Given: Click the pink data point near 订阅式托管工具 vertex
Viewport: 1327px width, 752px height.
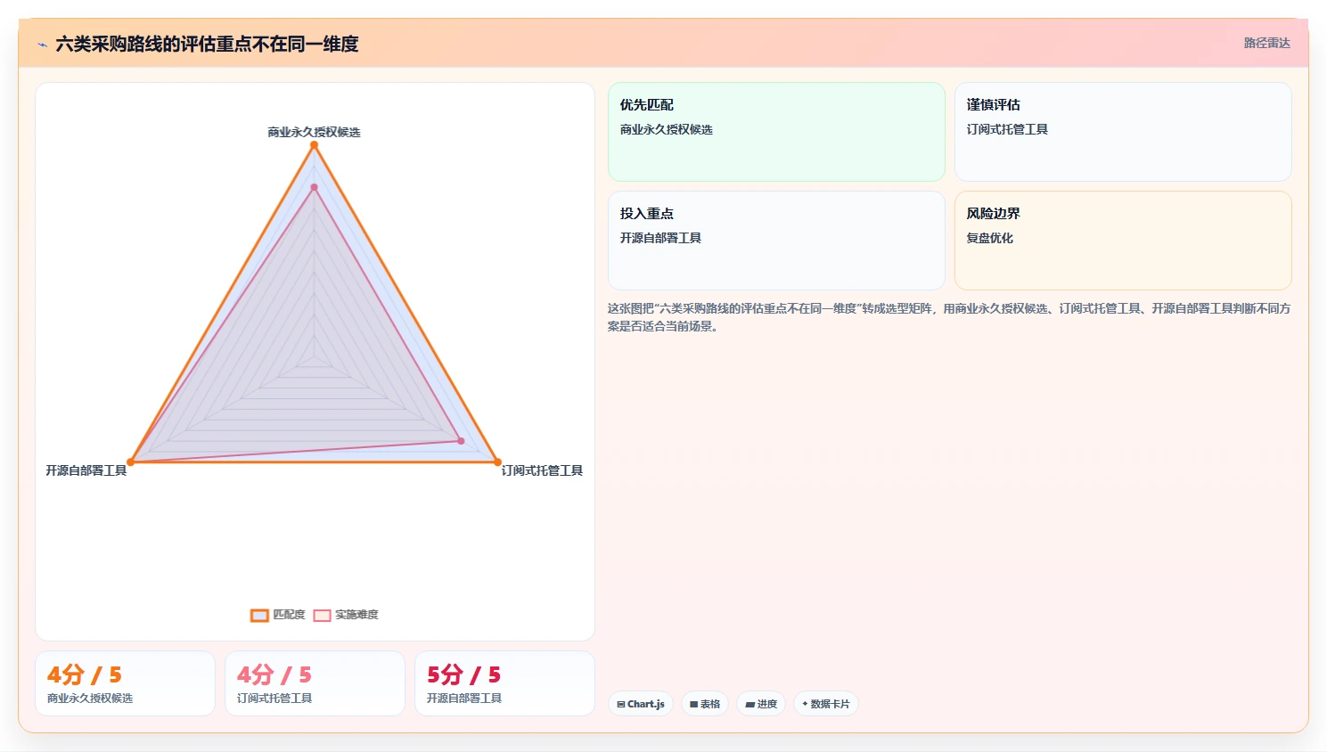Looking at the screenshot, I should point(461,441).
